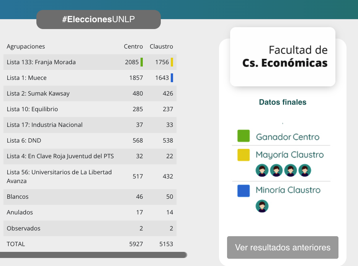Click the Claustro column header
The height and width of the screenshot is (266, 358).
[161, 47]
